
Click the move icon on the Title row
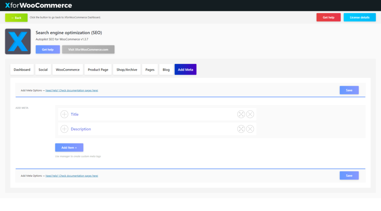click(241, 114)
